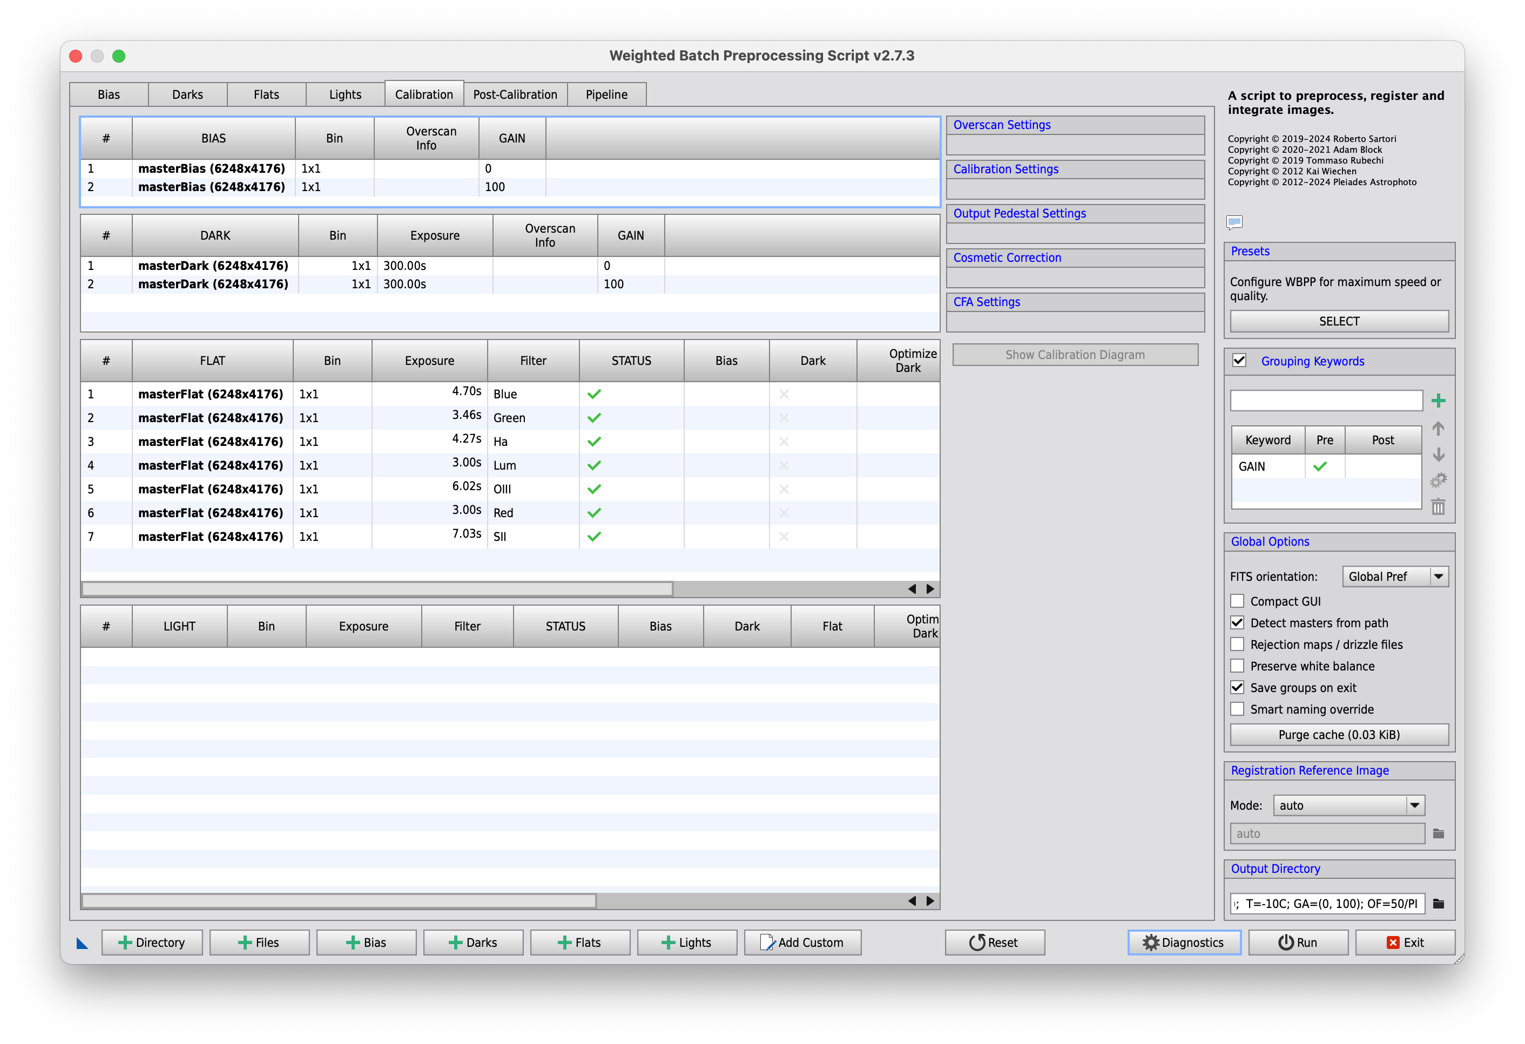Switch to the Lights tab
The width and height of the screenshot is (1525, 1044).
tap(345, 94)
